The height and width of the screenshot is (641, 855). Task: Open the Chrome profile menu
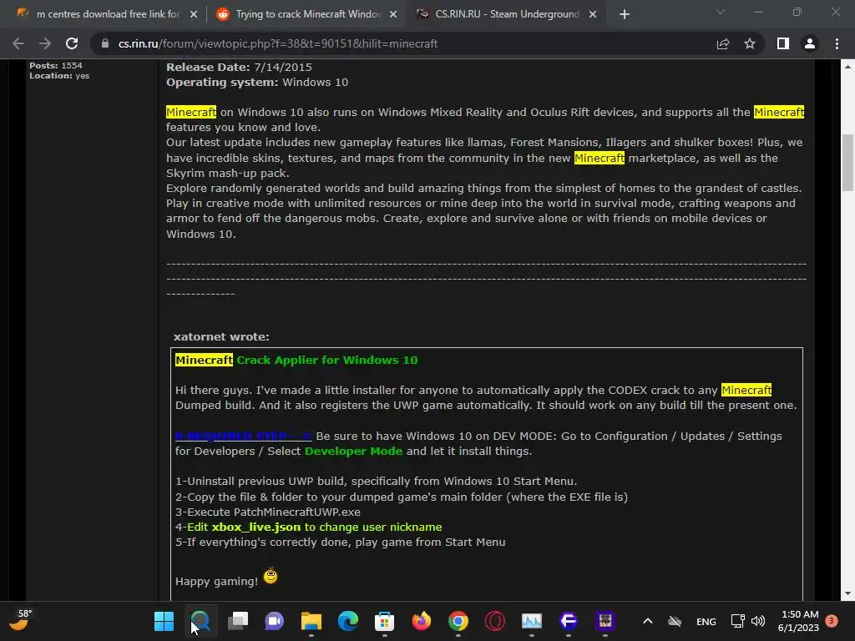point(810,43)
